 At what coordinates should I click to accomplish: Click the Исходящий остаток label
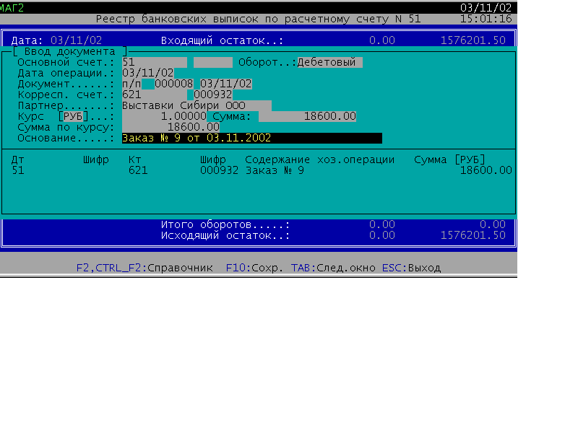[225, 235]
